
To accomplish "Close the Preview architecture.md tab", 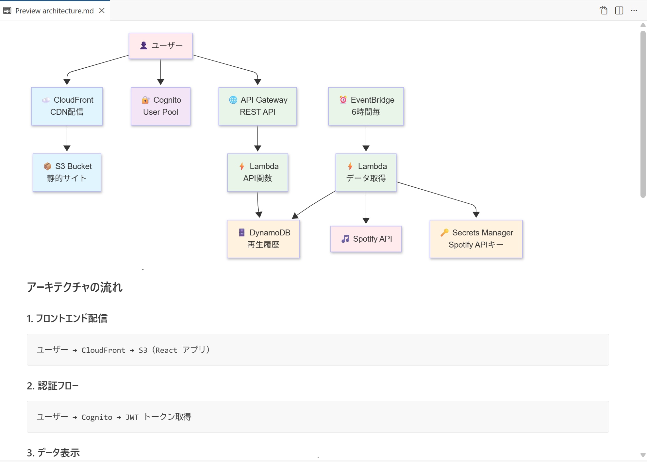I will coord(102,10).
